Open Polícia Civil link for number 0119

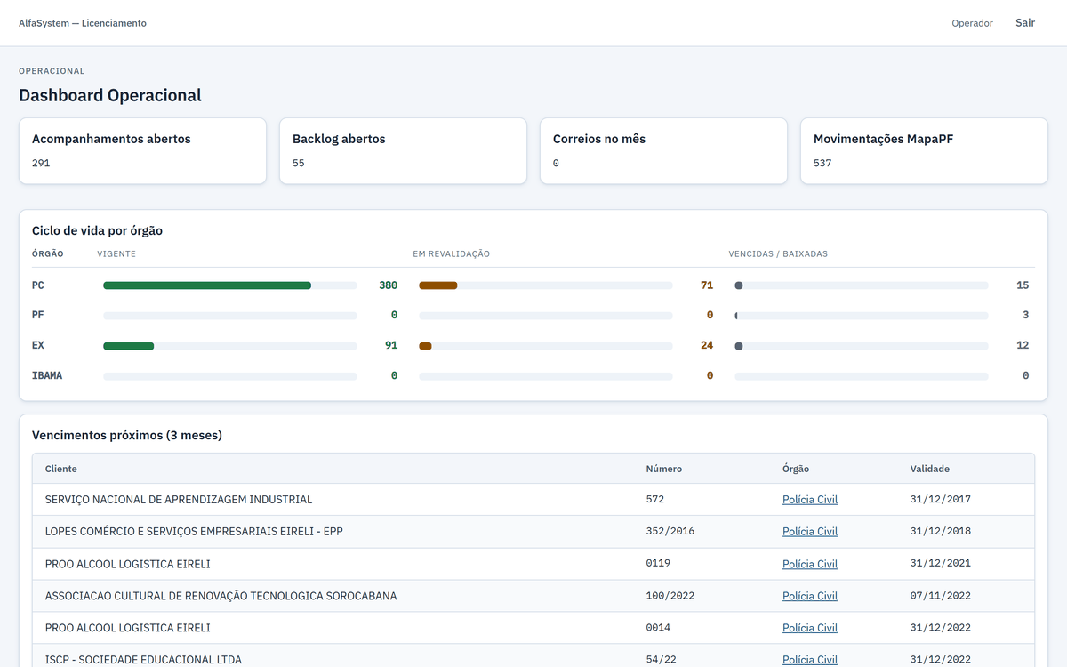pyautogui.click(x=810, y=564)
